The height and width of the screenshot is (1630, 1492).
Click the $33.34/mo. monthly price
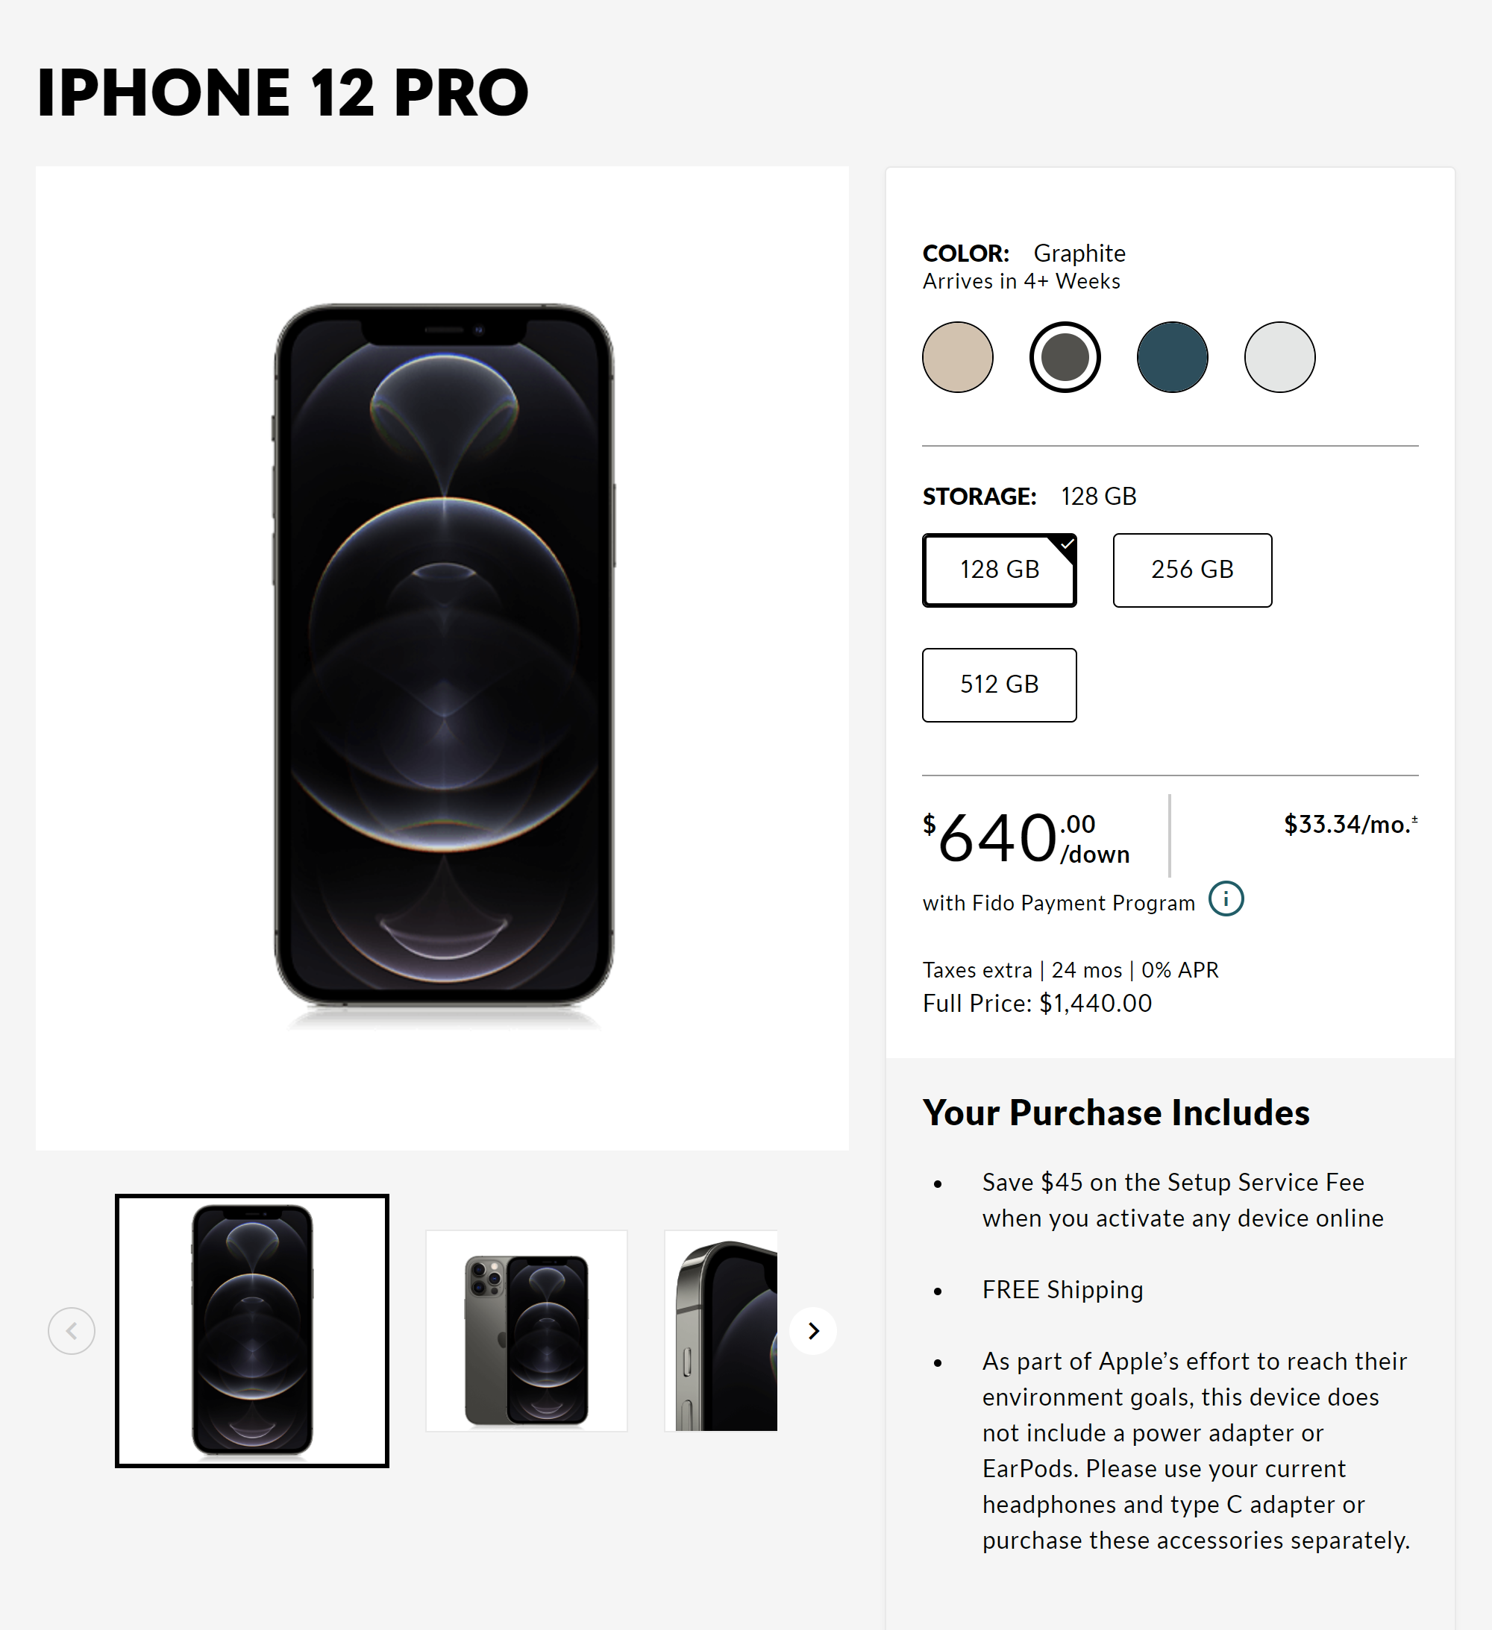[1350, 824]
